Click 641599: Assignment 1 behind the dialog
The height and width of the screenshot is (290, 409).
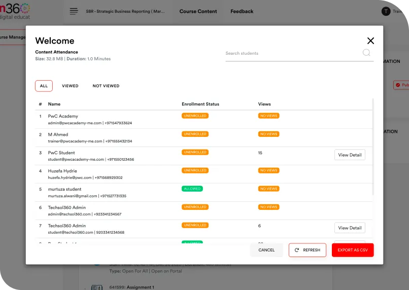tap(132, 287)
